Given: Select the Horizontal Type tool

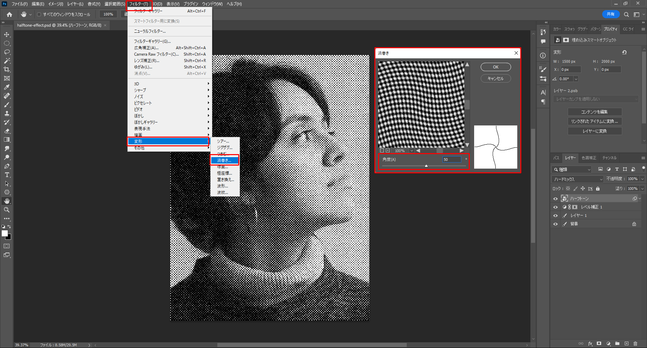Looking at the screenshot, I should click(x=7, y=175).
